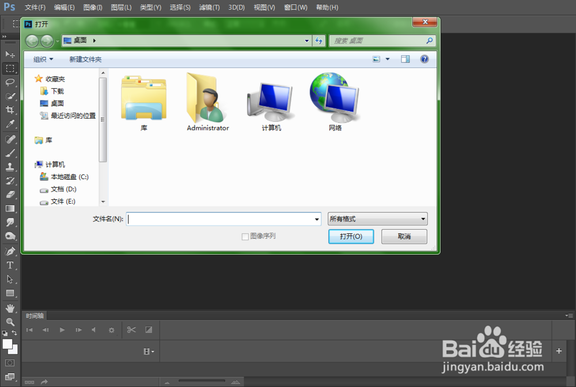Image resolution: width=576 pixels, height=387 pixels.
Task: Select the Brush tool
Action: pos(10,153)
